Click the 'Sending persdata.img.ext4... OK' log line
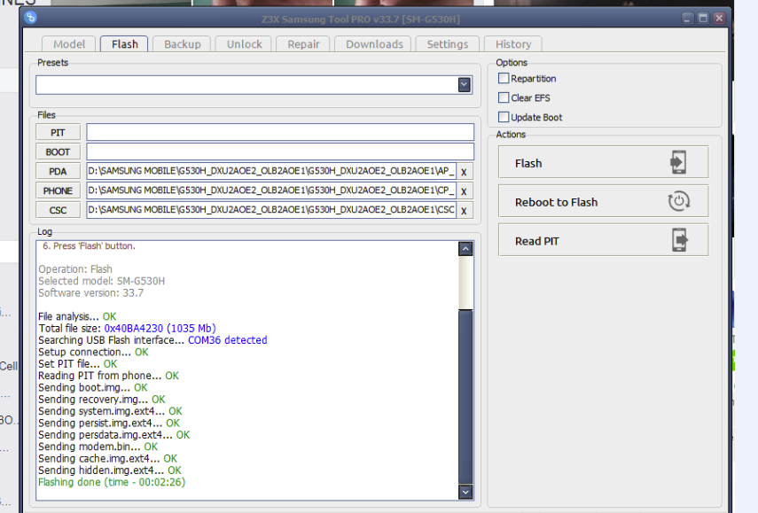 (114, 435)
